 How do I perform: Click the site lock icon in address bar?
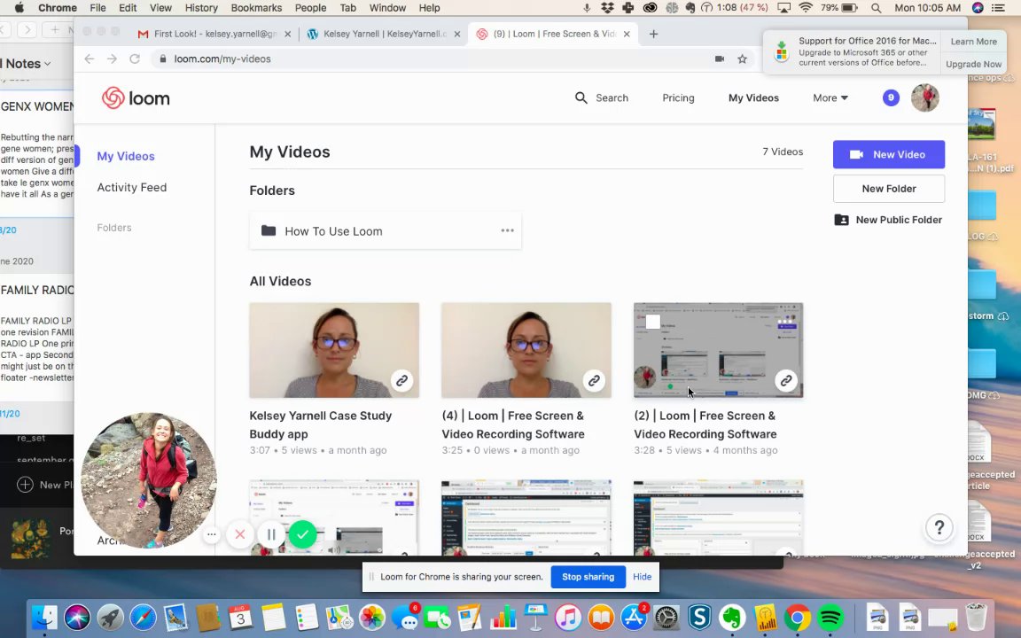click(x=163, y=58)
